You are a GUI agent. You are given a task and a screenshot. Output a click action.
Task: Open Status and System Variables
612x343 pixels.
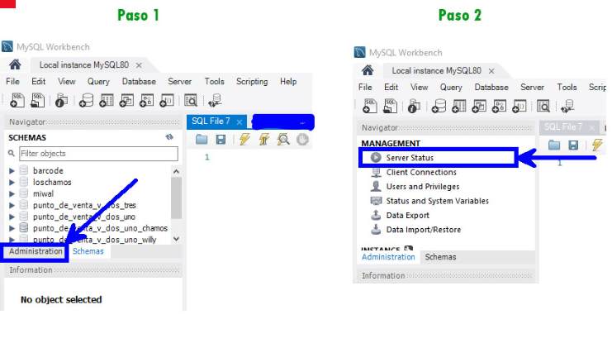point(437,201)
